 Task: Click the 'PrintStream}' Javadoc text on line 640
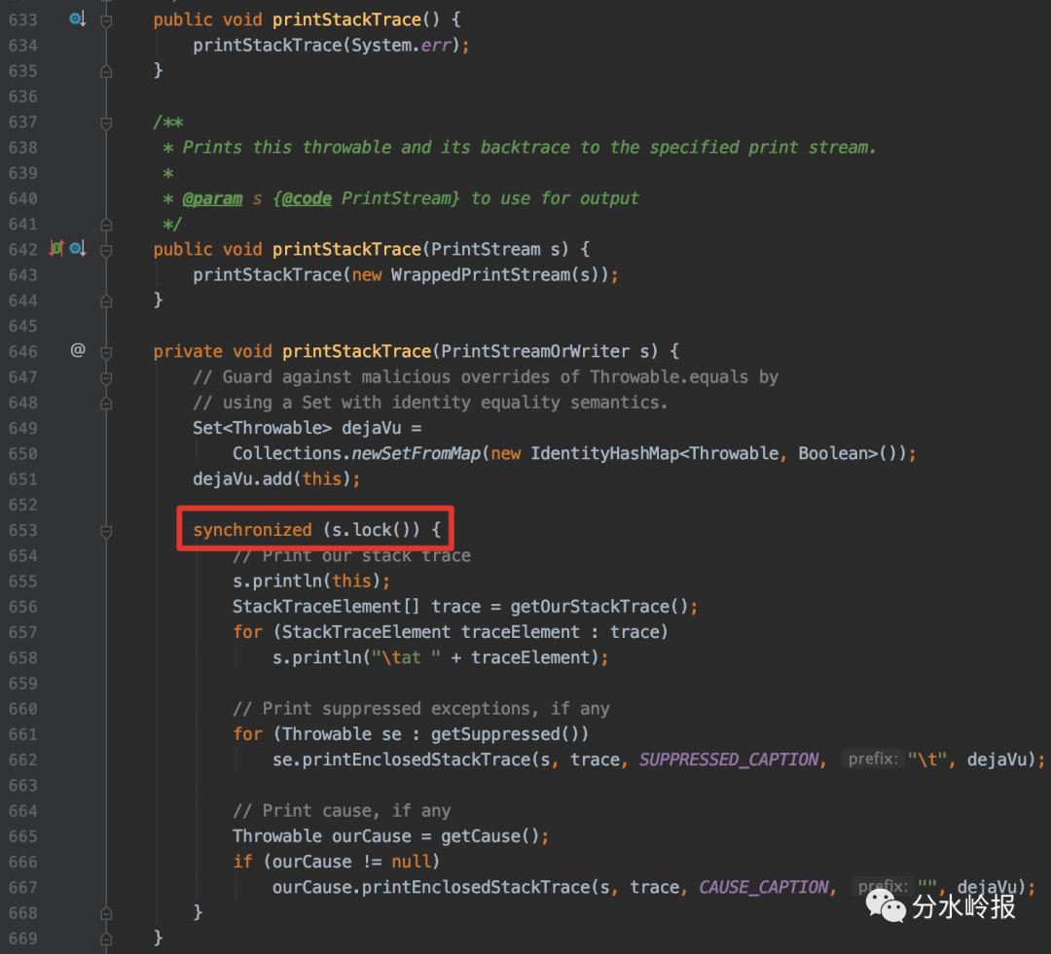point(401,198)
